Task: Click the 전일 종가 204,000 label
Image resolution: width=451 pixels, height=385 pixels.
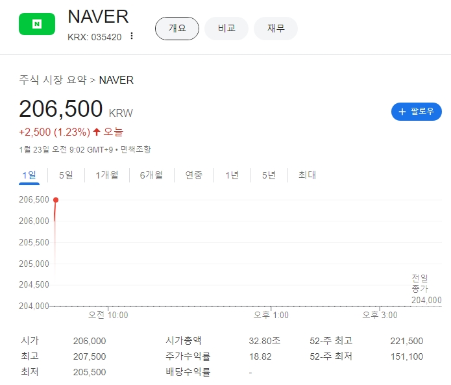Action: coord(426,289)
